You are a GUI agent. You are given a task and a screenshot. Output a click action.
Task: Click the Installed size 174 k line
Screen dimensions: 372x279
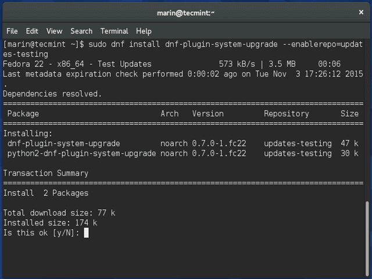[x=50, y=223]
